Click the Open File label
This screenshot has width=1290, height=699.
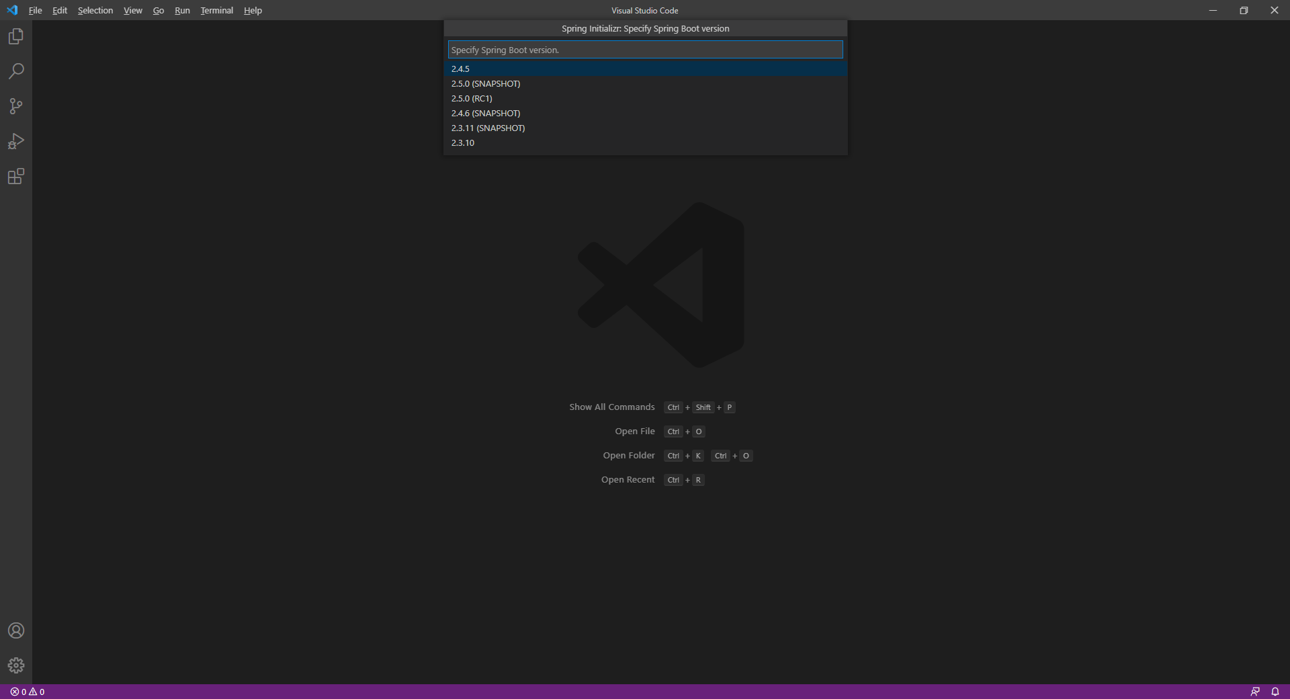[635, 431]
